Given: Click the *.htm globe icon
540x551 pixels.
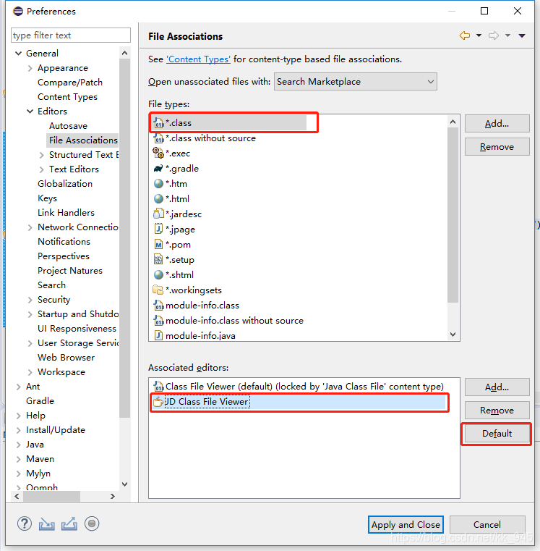Looking at the screenshot, I should 158,183.
